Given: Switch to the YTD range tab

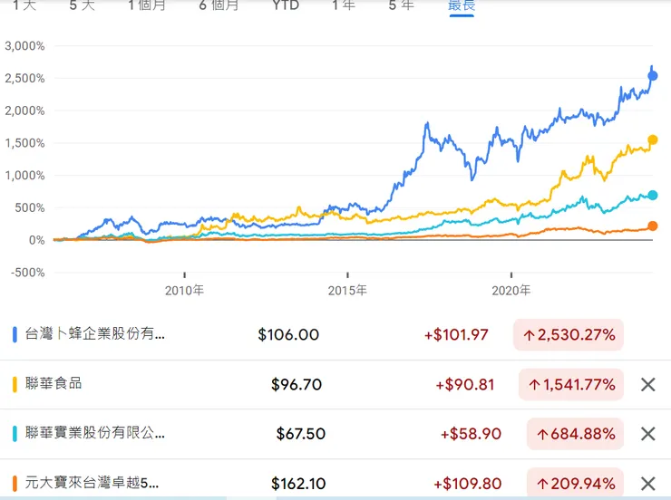Looking at the screenshot, I should pos(286,5).
